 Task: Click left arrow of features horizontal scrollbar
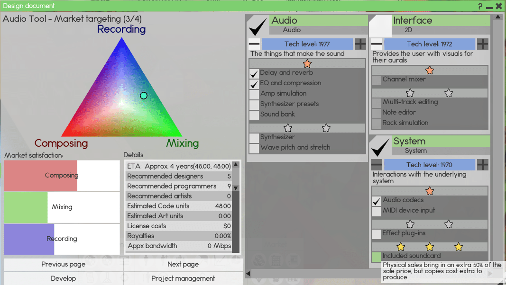tap(248, 274)
